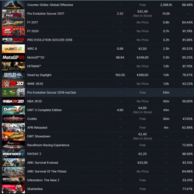
Task: Select the F1 2020 game title
Action: tap(33, 31)
